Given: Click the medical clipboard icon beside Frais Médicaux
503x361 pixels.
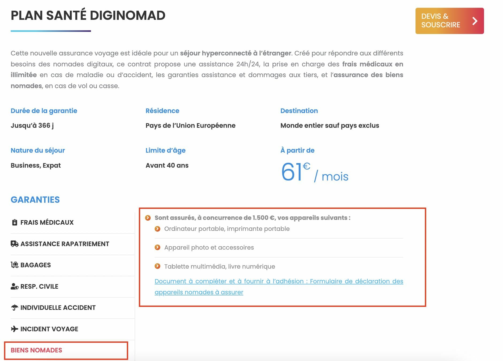Looking at the screenshot, I should point(14,222).
